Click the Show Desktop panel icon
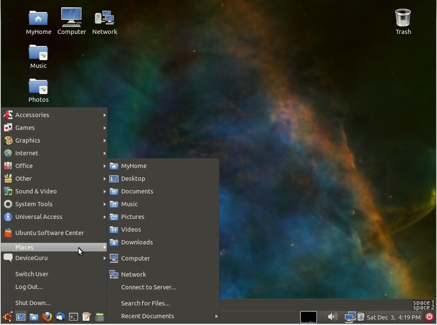 click(x=21, y=317)
